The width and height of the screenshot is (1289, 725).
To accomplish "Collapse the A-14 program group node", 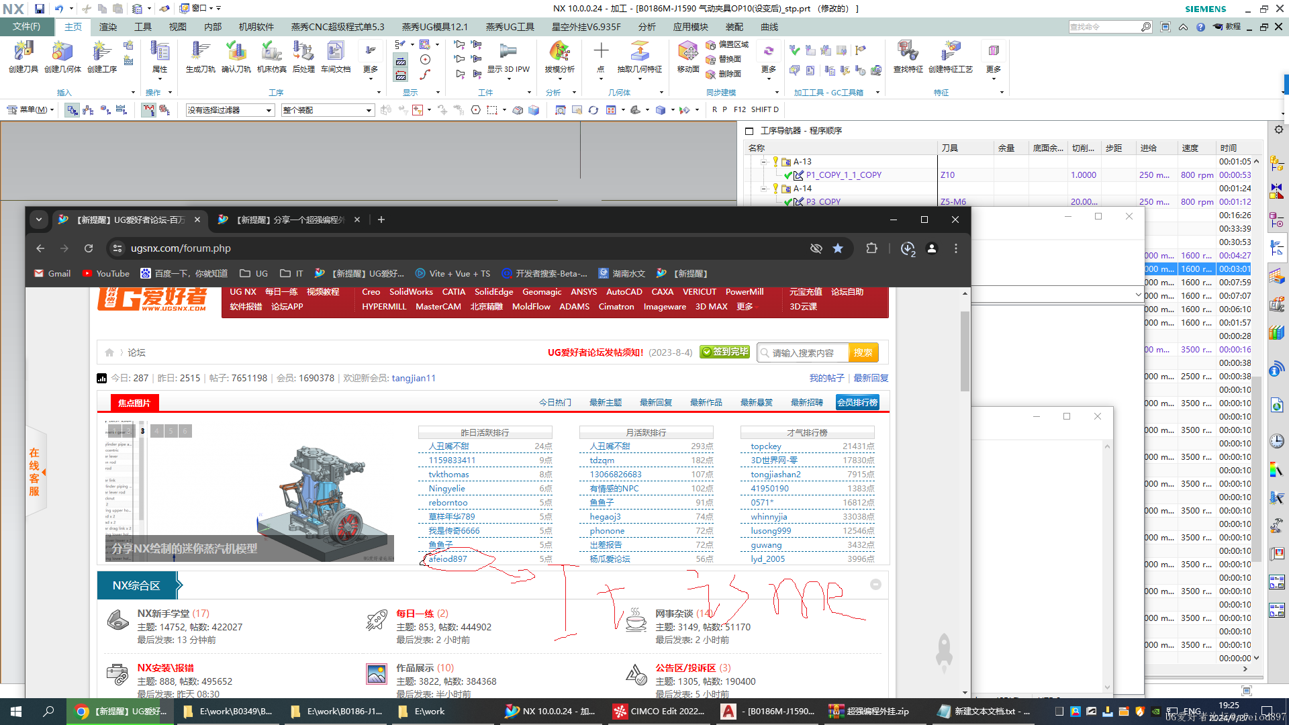I will 764,189.
